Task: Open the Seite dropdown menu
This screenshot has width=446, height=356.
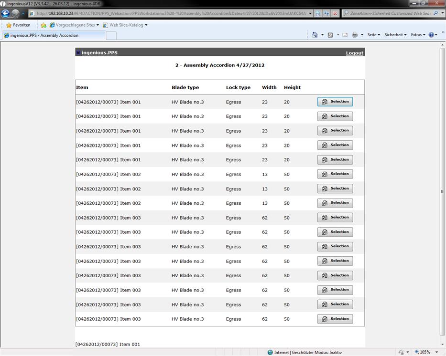Action: point(373,35)
